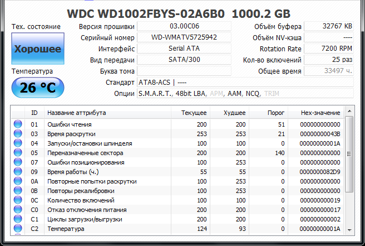
Task: Click the SATA/300 transfer mode field
Action: [184, 60]
